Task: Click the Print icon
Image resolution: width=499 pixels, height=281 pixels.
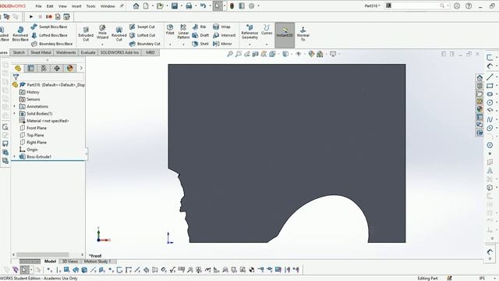Action: point(189,5)
